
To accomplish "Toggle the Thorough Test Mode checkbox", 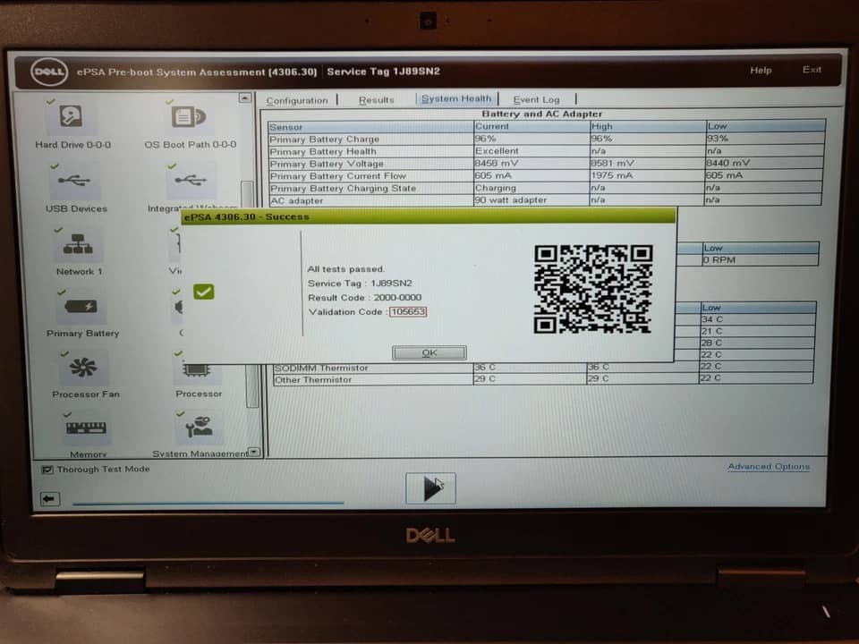I will coord(47,470).
